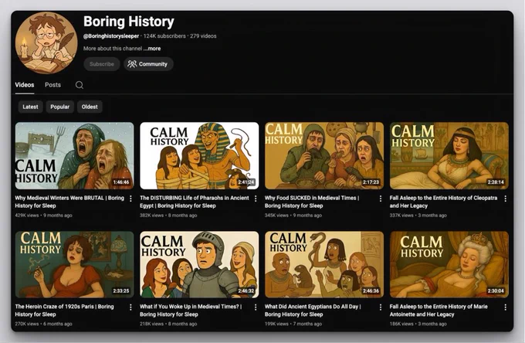Open title 'What Did Ancient Egyptians Do All Day'

[x=313, y=311]
